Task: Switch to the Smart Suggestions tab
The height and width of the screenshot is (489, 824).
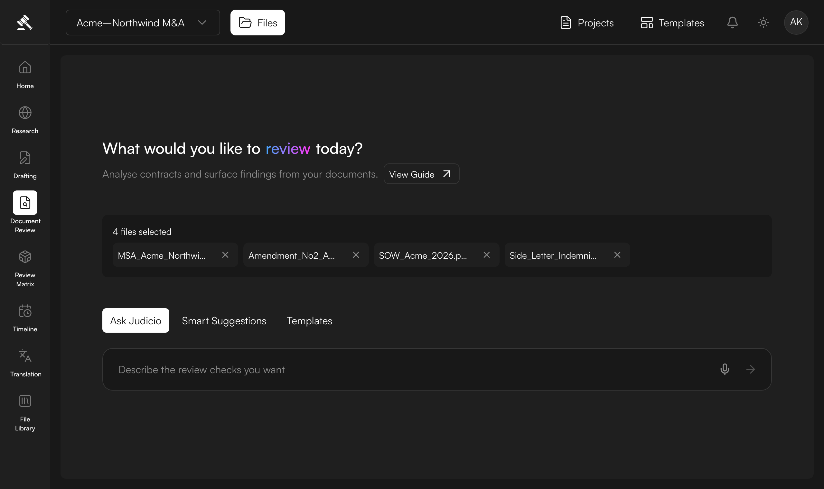Action: pyautogui.click(x=224, y=321)
